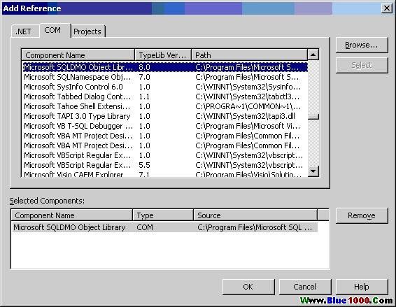
Task: Click the Type column header in Selected Components
Action: click(163, 215)
